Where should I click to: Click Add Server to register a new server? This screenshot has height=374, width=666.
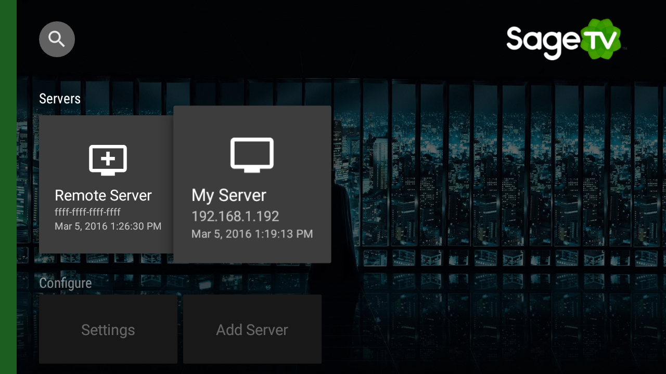point(252,329)
